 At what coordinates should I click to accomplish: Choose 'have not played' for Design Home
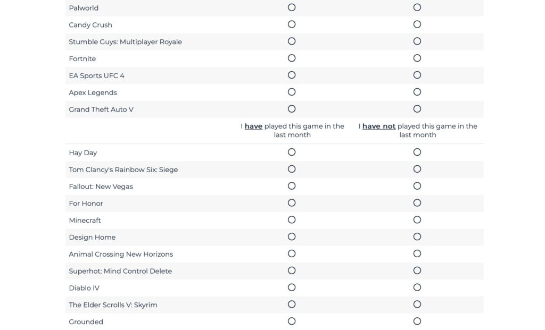point(417,237)
